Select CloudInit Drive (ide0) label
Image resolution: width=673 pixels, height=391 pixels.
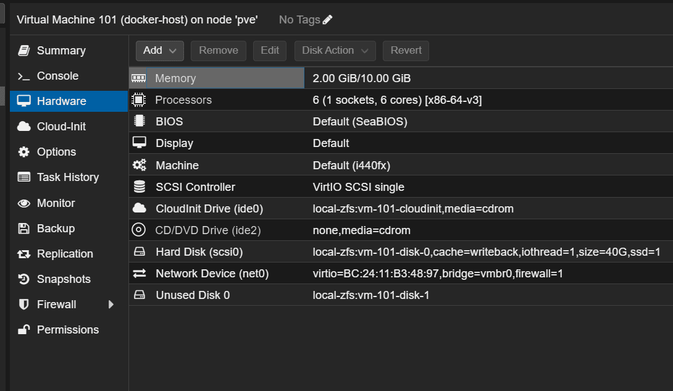(x=209, y=209)
